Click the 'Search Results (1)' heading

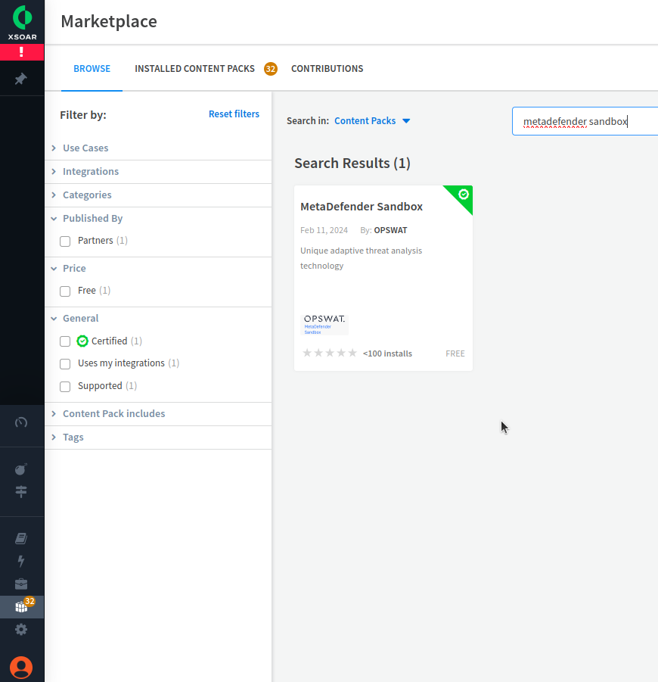(352, 163)
